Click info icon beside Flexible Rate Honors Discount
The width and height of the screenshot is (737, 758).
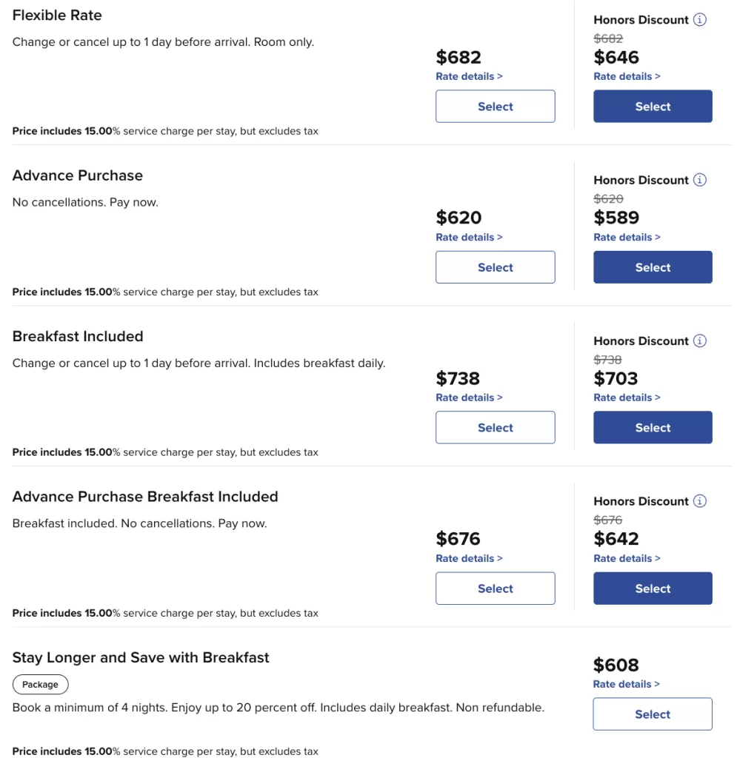(x=700, y=19)
